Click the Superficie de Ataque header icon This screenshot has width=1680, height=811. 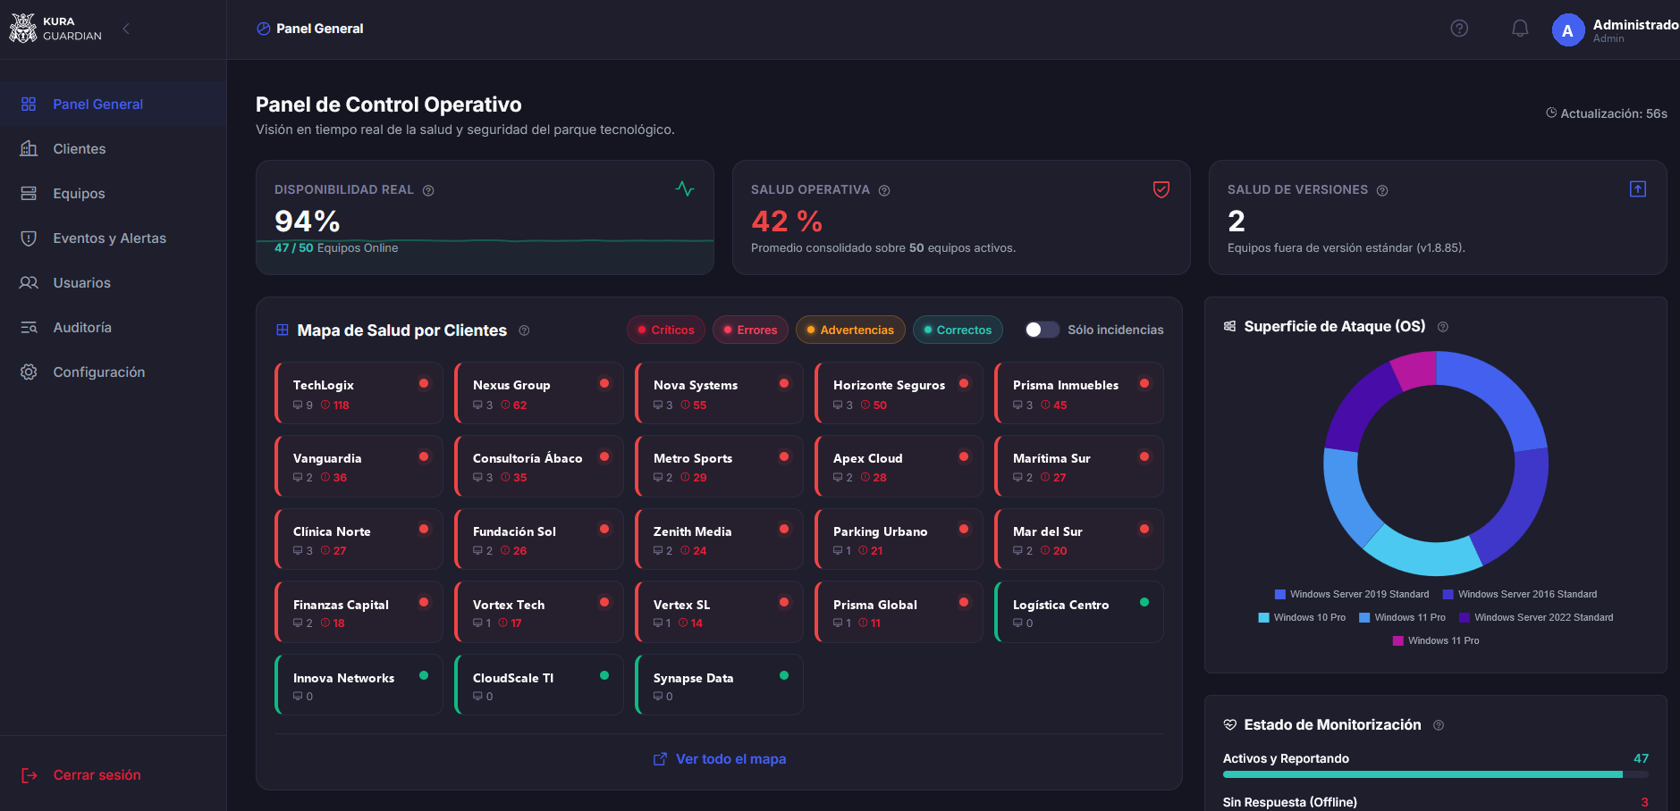[1229, 326]
